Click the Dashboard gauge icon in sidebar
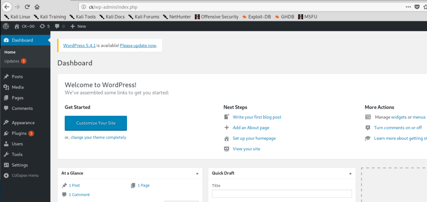Screen dimensions: 427x202 click(x=6, y=40)
